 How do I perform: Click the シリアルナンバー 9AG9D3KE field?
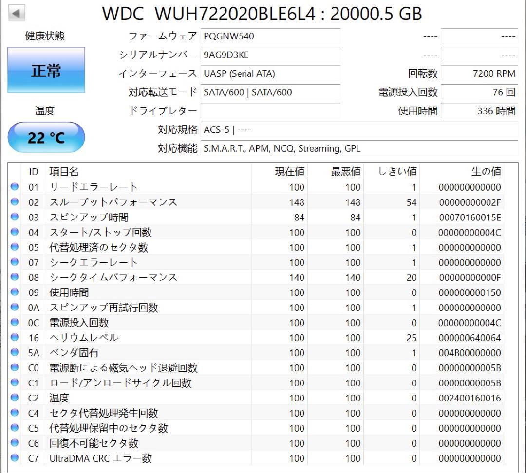[270, 55]
